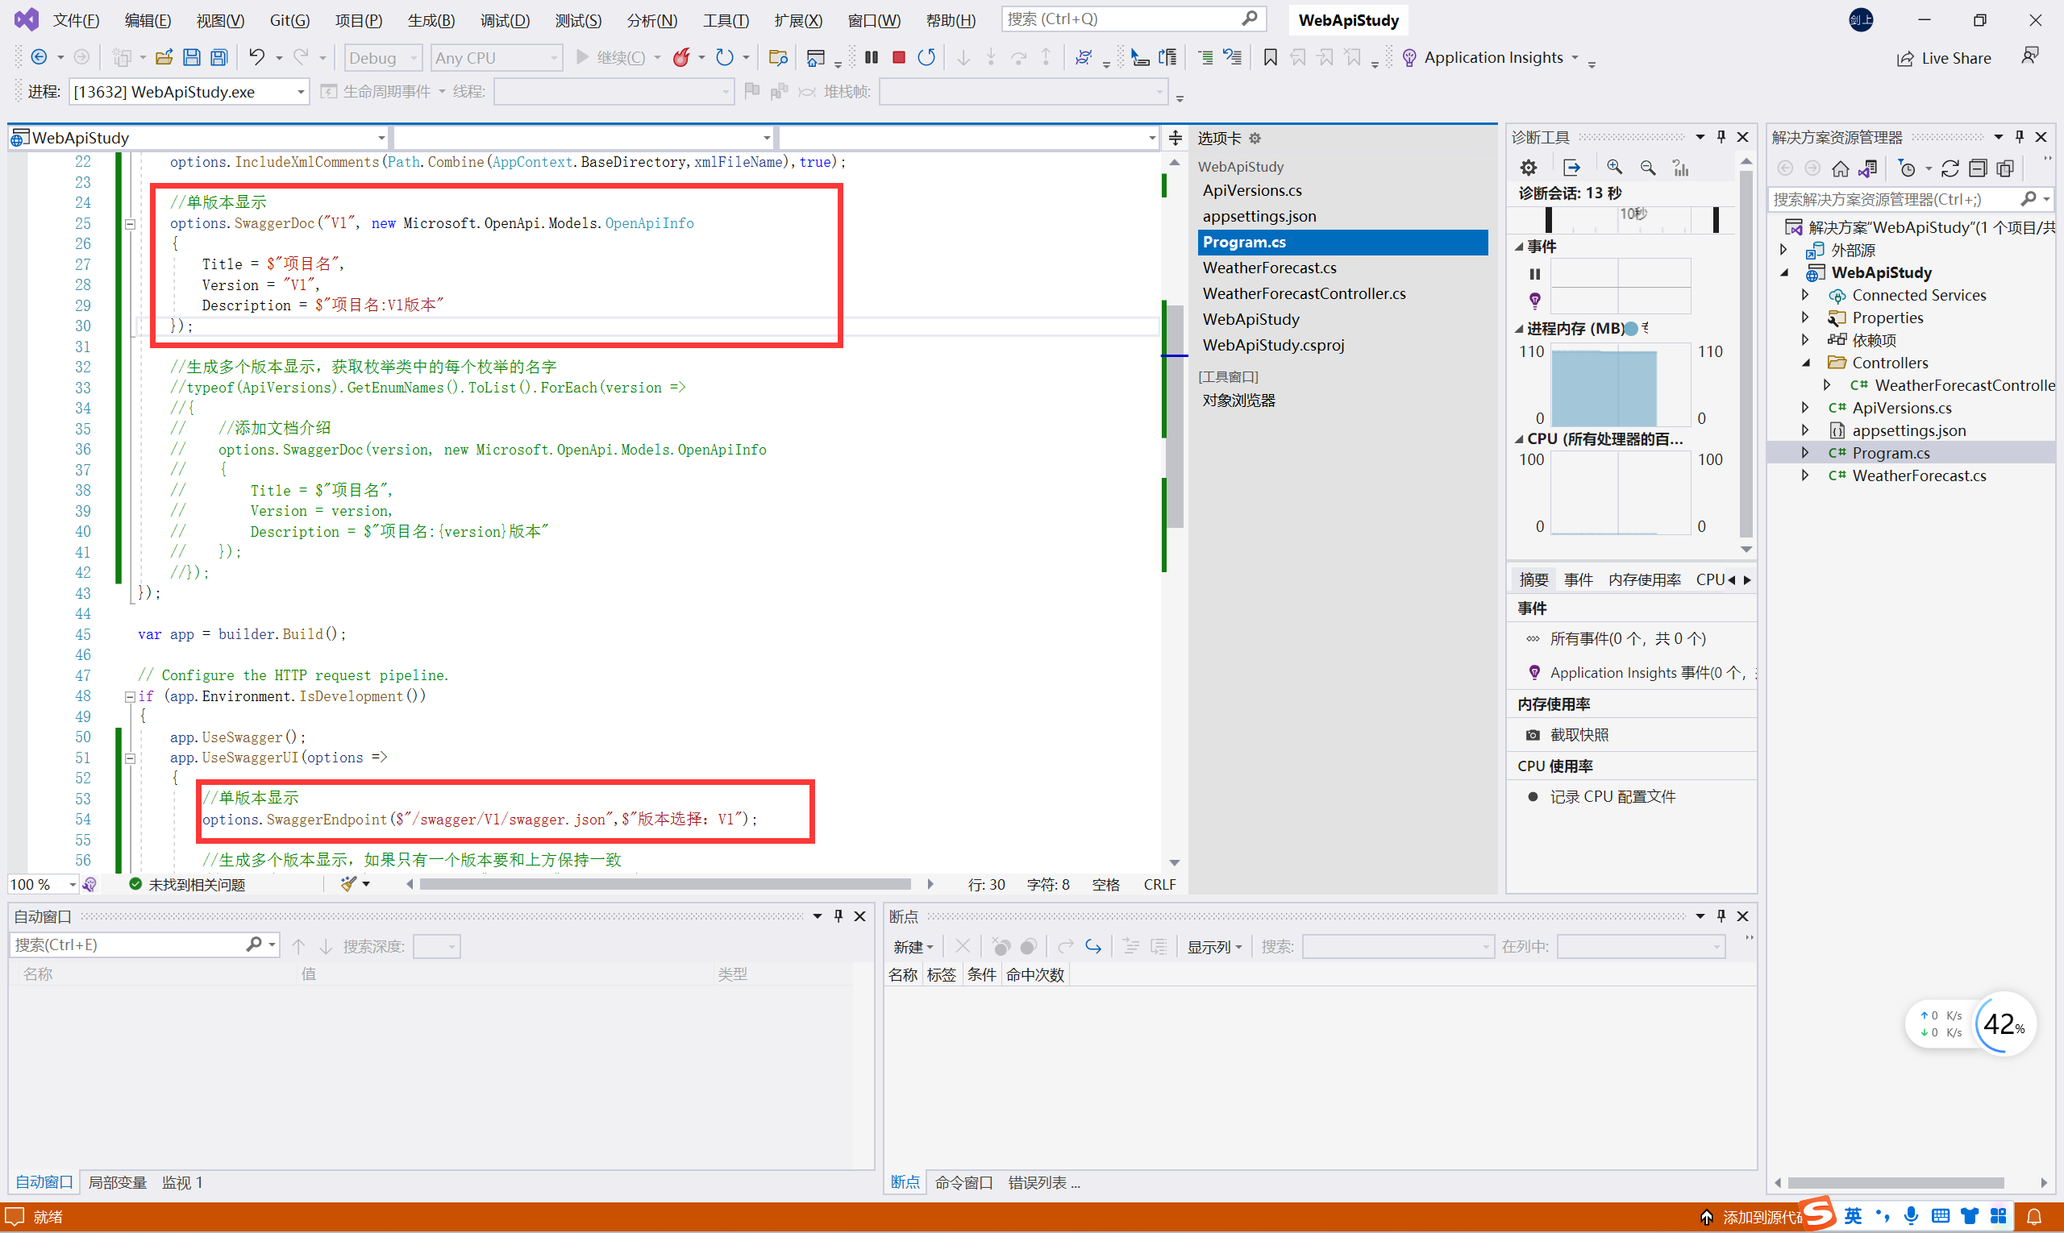
Task: Toggle 所有事件 breakpoints visibility
Action: 1533,637
